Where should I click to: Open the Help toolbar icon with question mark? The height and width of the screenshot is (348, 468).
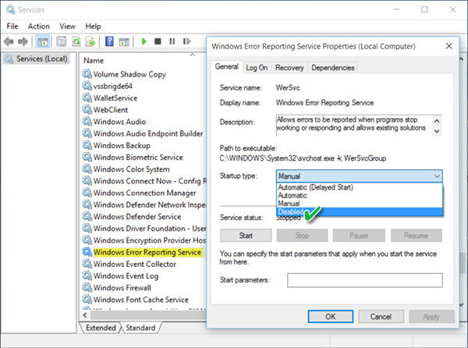(x=109, y=41)
